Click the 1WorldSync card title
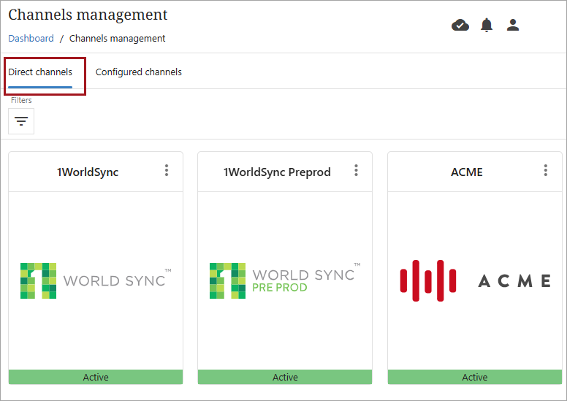Viewport: 567px width, 401px height. tap(88, 172)
